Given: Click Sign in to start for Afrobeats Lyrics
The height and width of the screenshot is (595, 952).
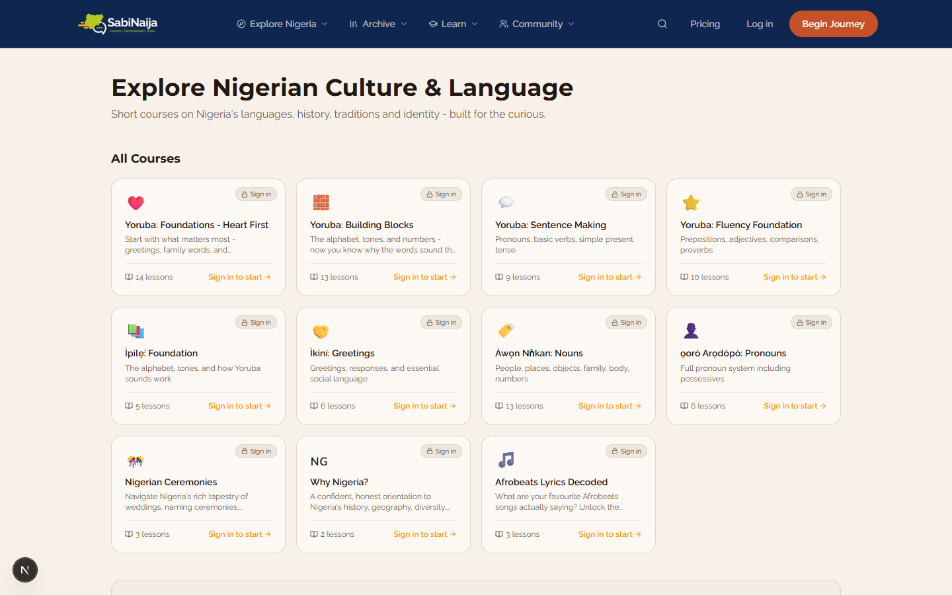Looking at the screenshot, I should pos(610,534).
